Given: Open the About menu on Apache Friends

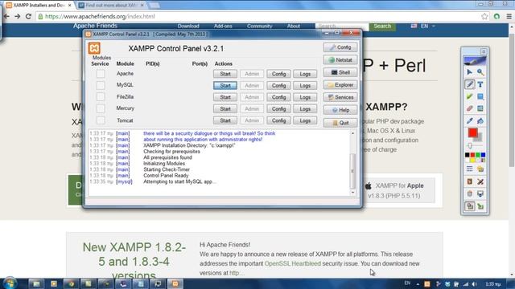Looking at the screenshot, I should point(293,26).
